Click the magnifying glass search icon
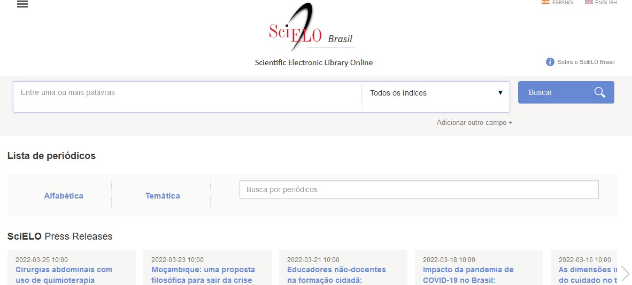 click(599, 92)
